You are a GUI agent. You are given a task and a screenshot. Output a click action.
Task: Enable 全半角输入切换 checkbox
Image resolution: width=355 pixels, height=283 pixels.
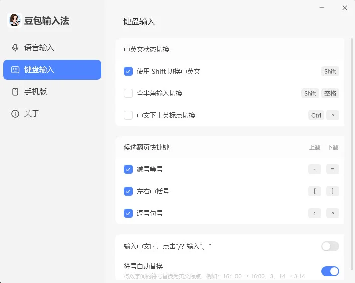(128, 93)
